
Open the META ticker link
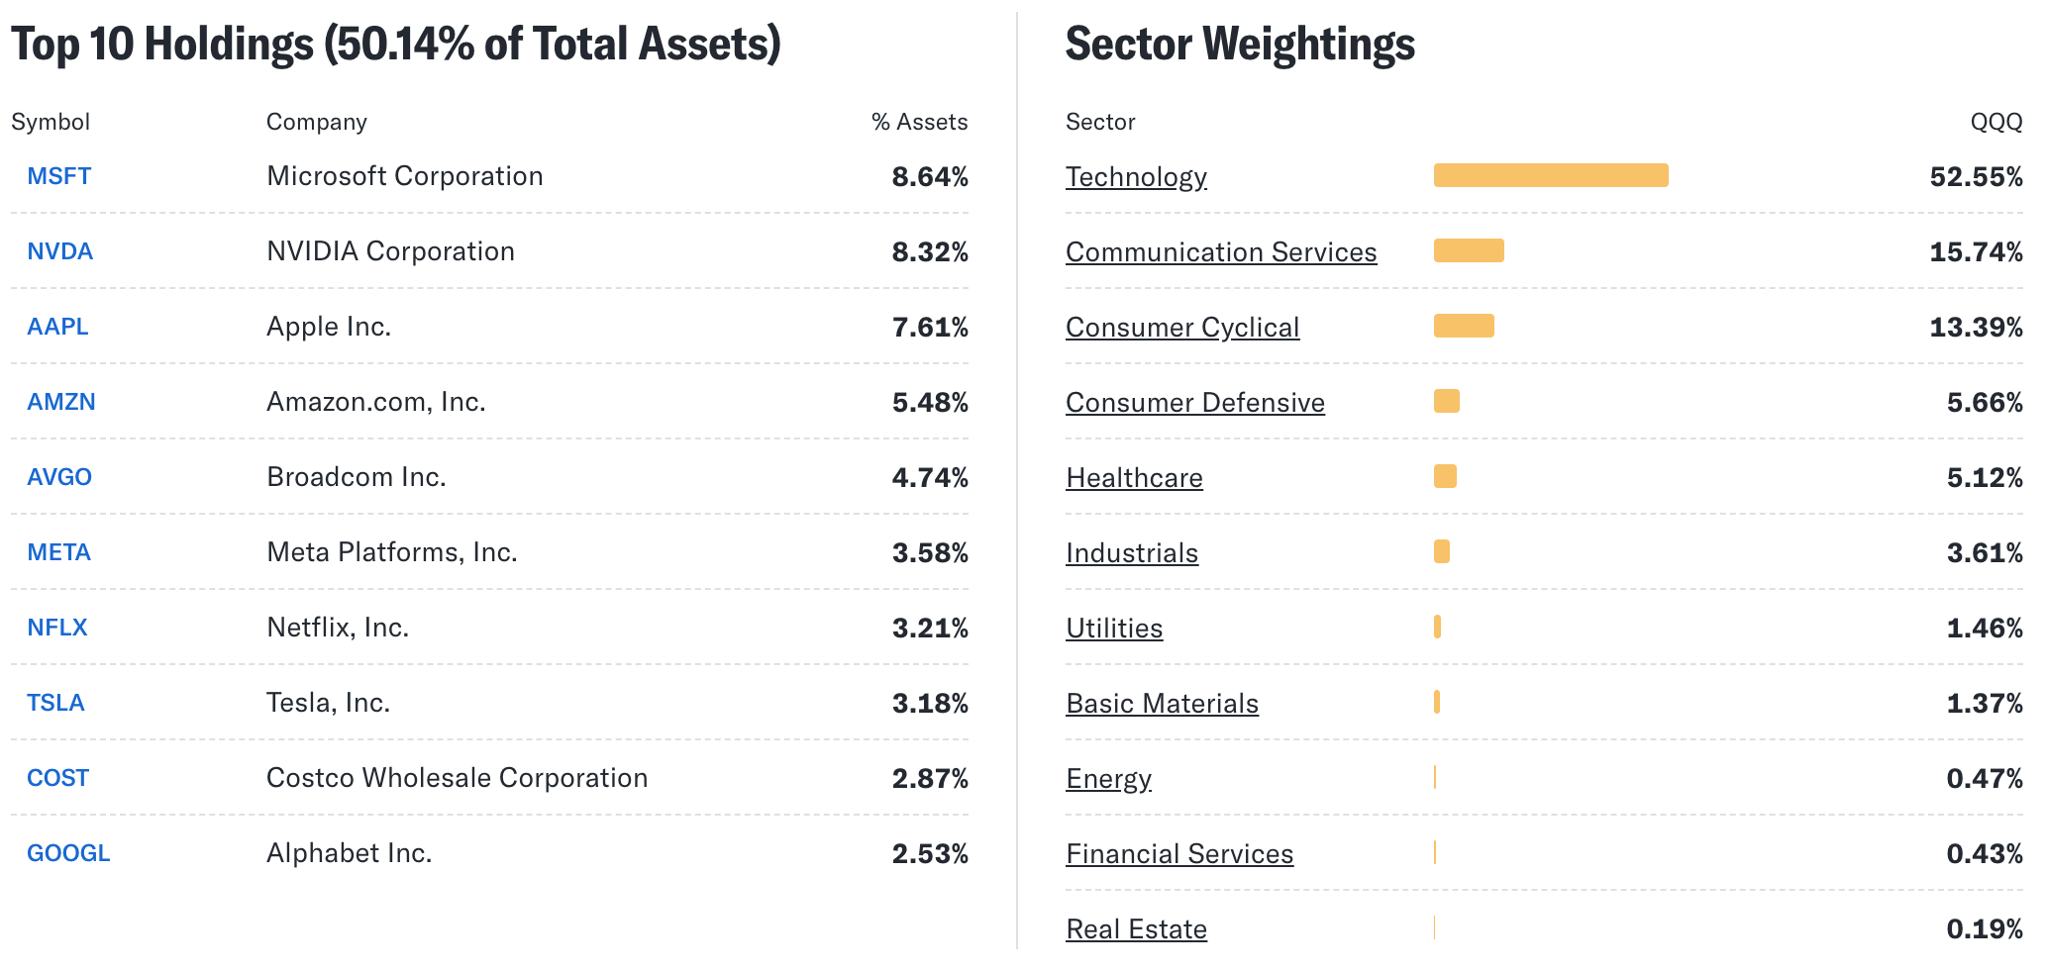[x=57, y=551]
